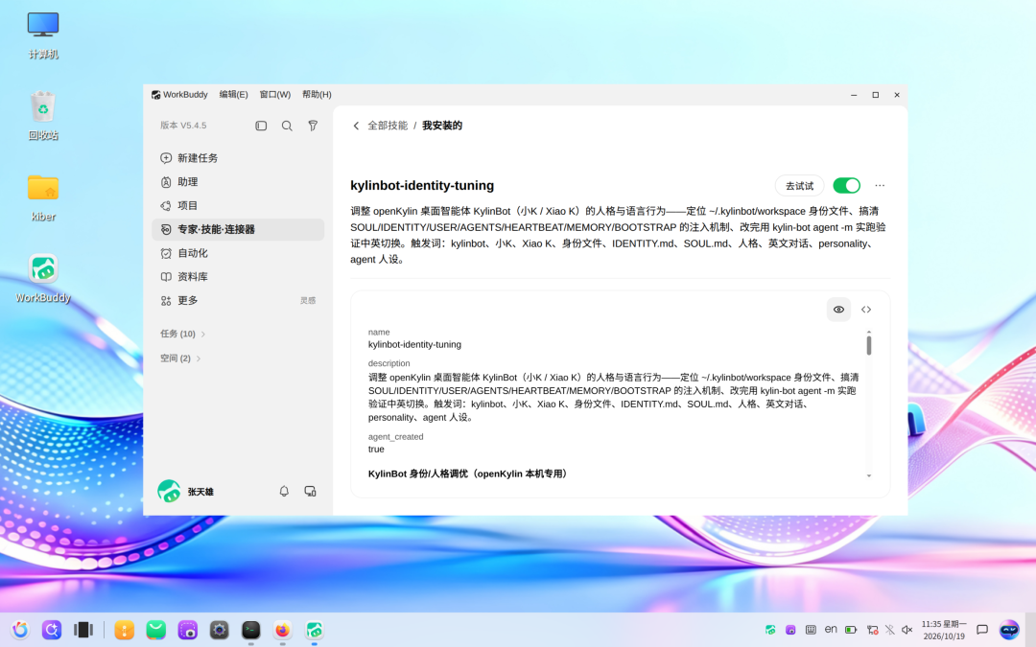Open the 更多 sidebar entry
1036x647 pixels.
point(238,300)
